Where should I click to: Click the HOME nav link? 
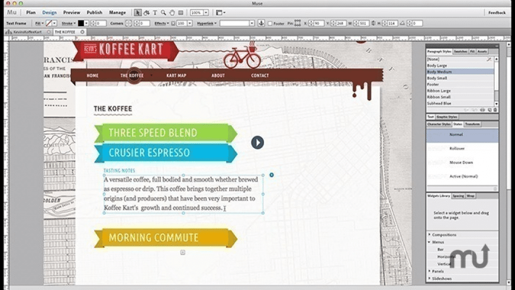tap(92, 76)
